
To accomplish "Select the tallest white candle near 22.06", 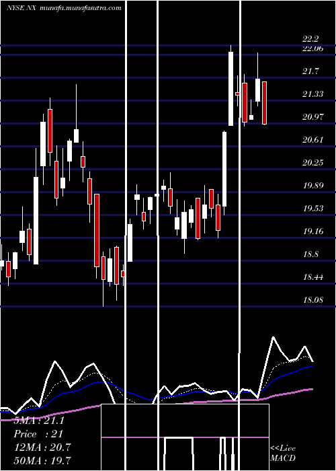I will tap(230, 89).
